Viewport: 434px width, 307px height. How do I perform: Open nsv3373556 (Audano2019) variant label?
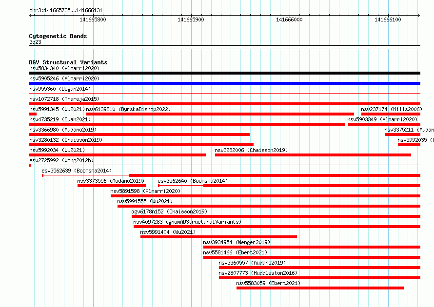pyautogui.click(x=111, y=181)
